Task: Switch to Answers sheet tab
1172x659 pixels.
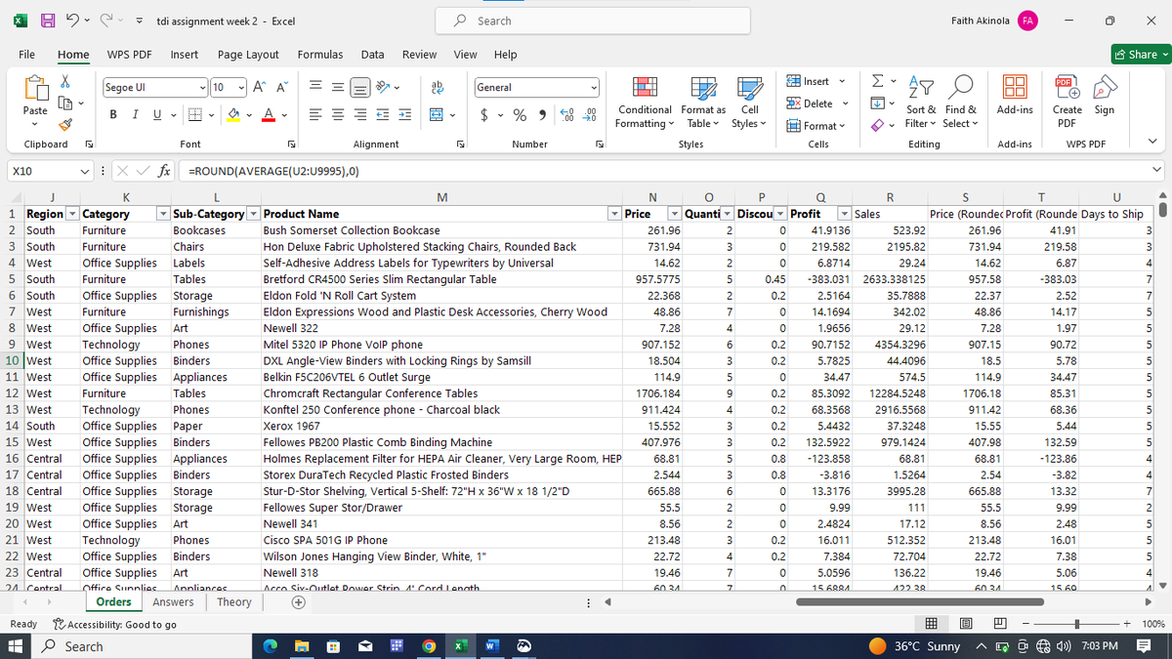Action: [x=173, y=602]
